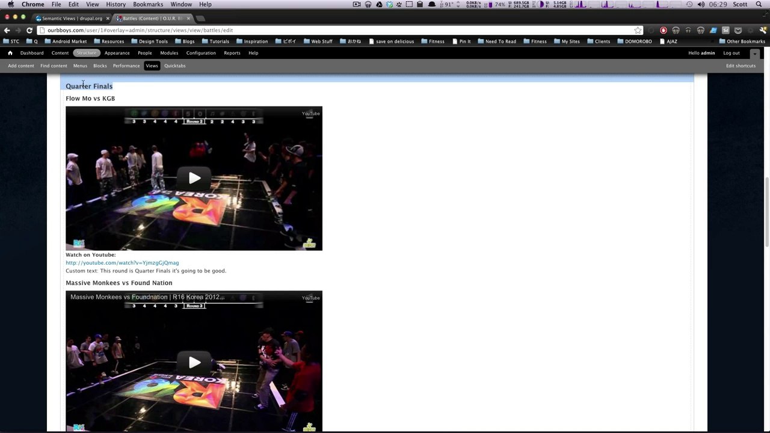770x433 pixels.
Task: Open the Design Tools bookmarks folder
Action: tap(149, 41)
